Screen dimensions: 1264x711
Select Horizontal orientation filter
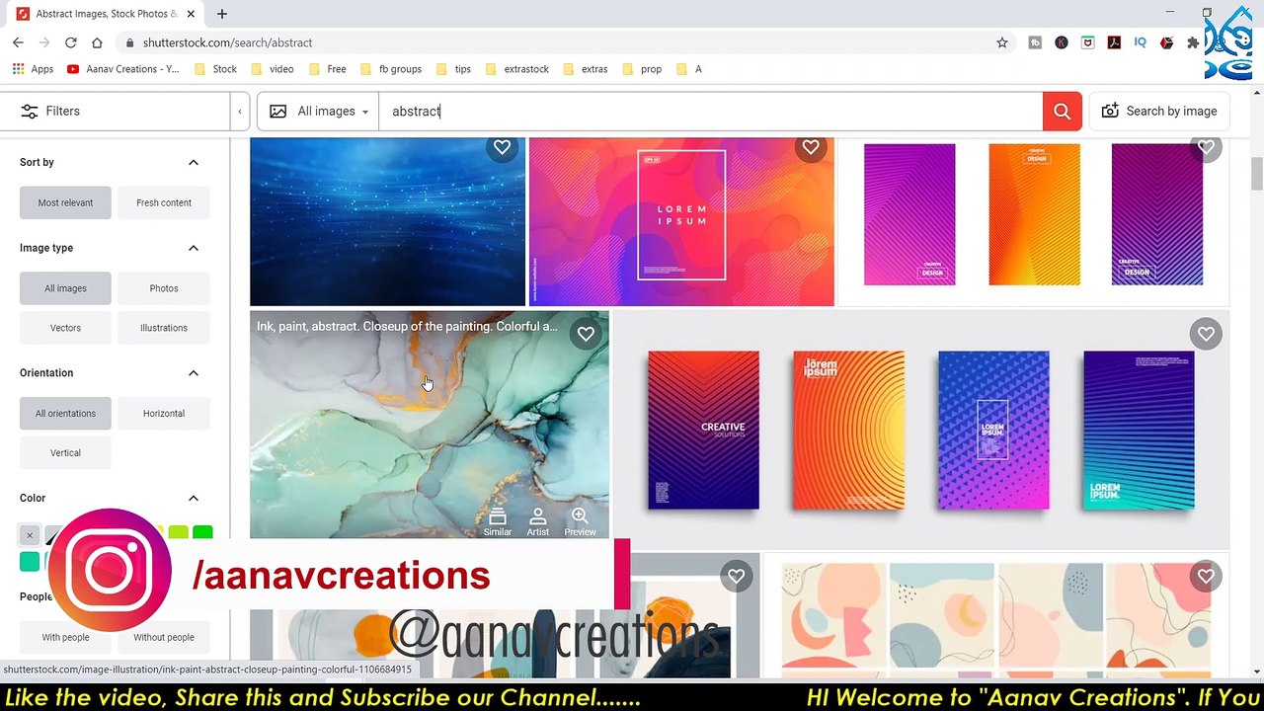click(x=164, y=414)
